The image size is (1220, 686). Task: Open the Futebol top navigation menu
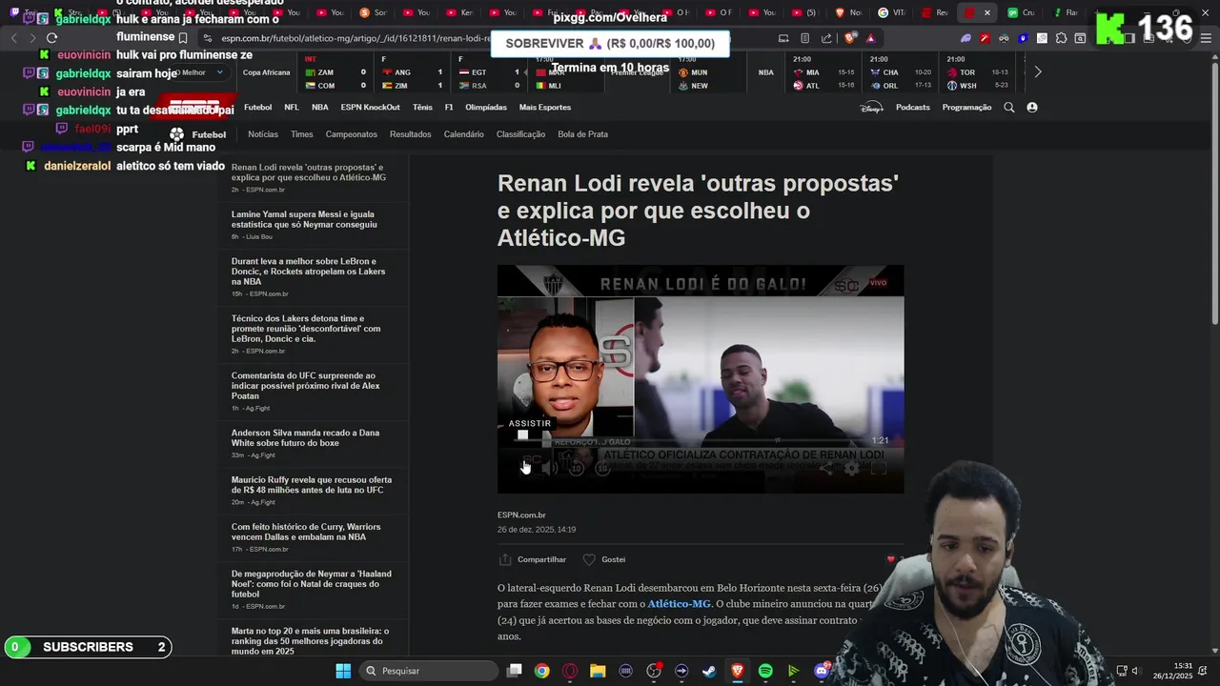pos(258,108)
